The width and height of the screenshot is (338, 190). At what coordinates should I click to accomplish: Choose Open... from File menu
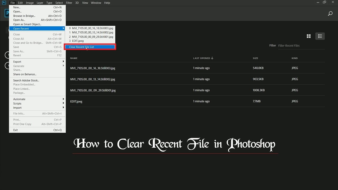[37, 12]
